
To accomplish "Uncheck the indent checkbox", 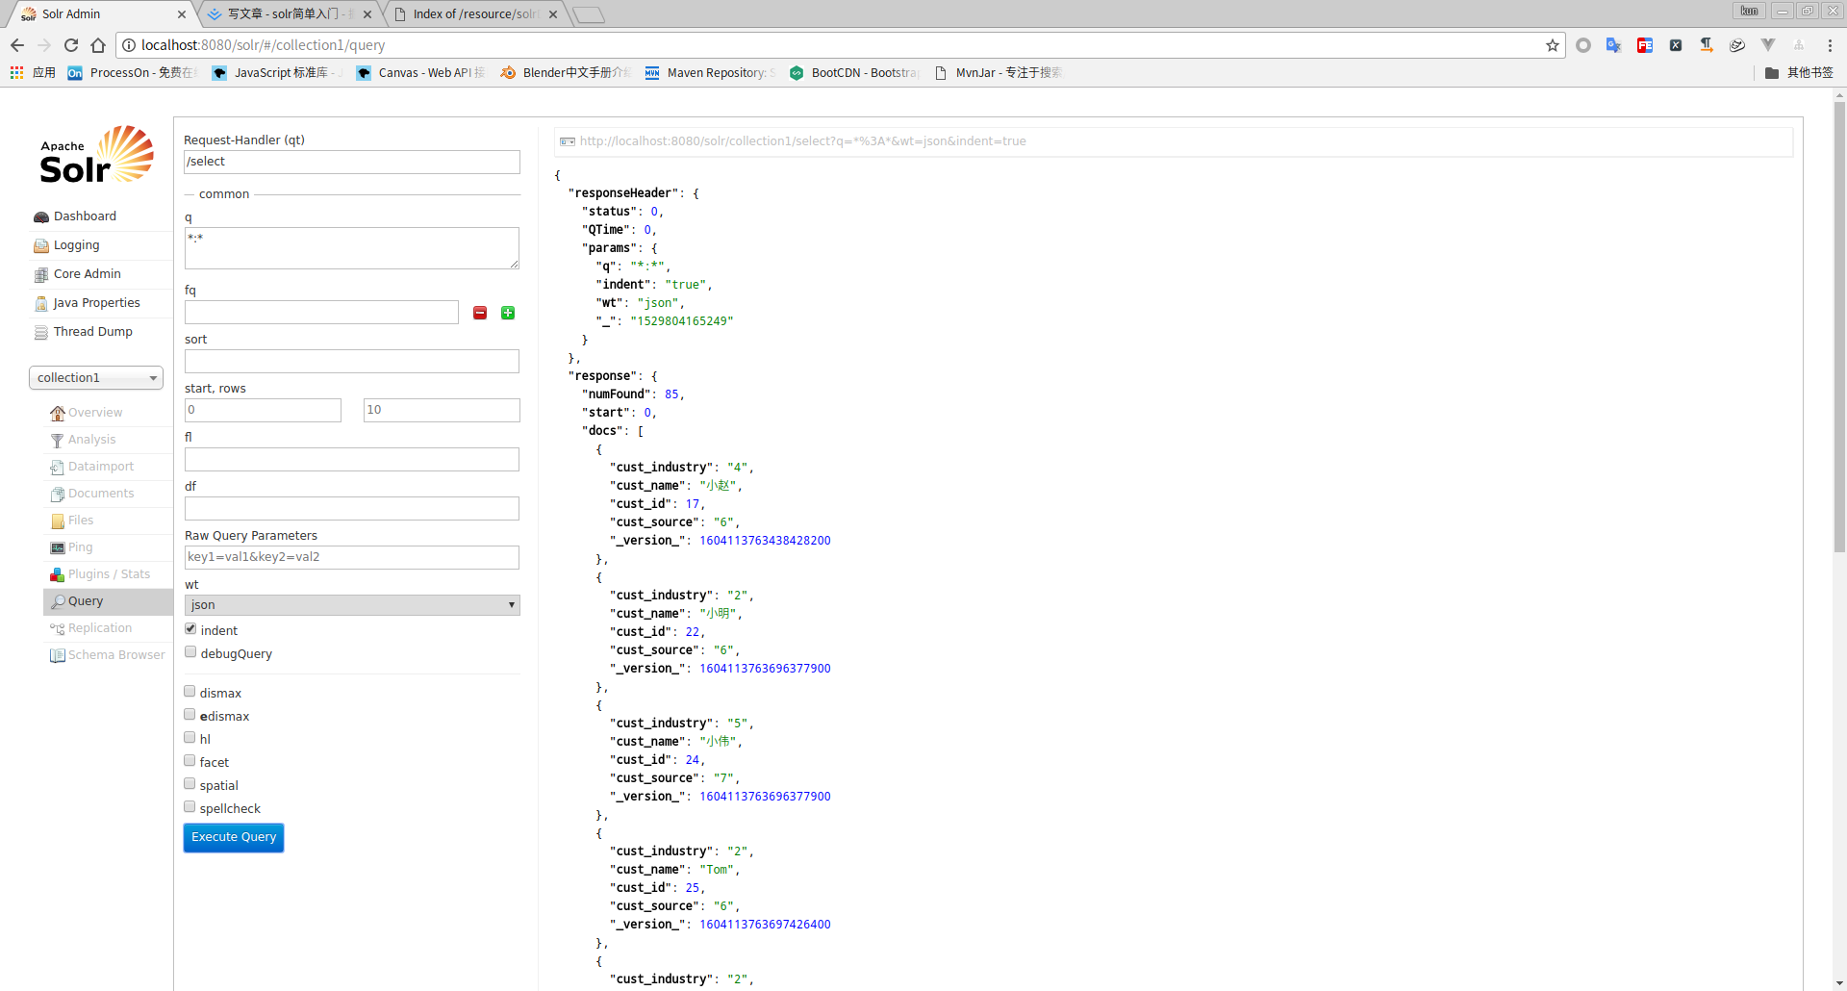I will (190, 629).
